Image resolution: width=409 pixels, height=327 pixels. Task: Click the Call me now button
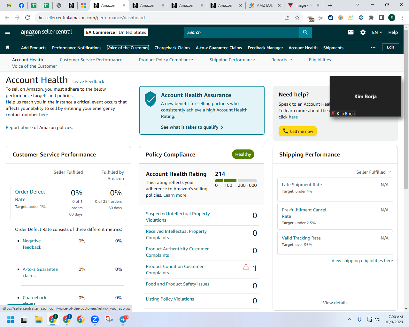coord(297,131)
